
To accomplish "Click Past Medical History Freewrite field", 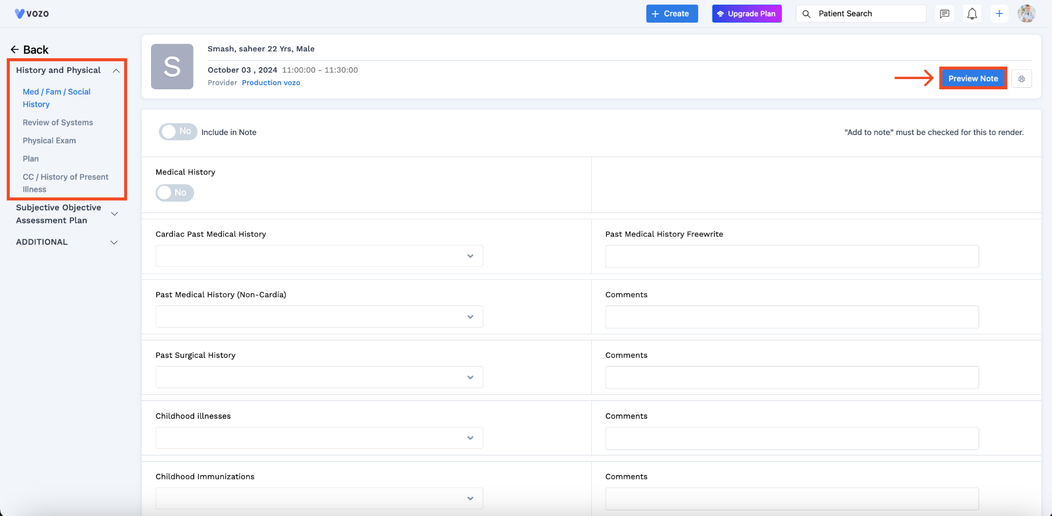I will pyautogui.click(x=792, y=256).
